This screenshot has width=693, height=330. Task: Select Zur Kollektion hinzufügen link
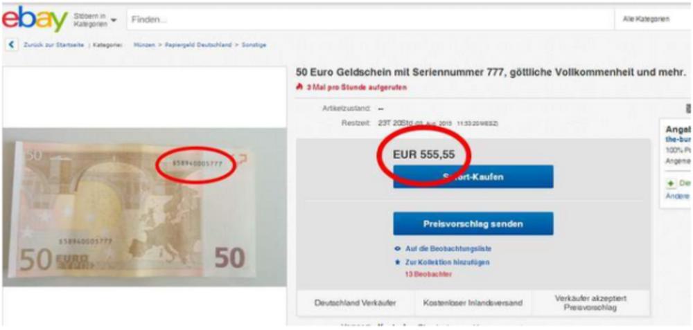click(x=447, y=262)
